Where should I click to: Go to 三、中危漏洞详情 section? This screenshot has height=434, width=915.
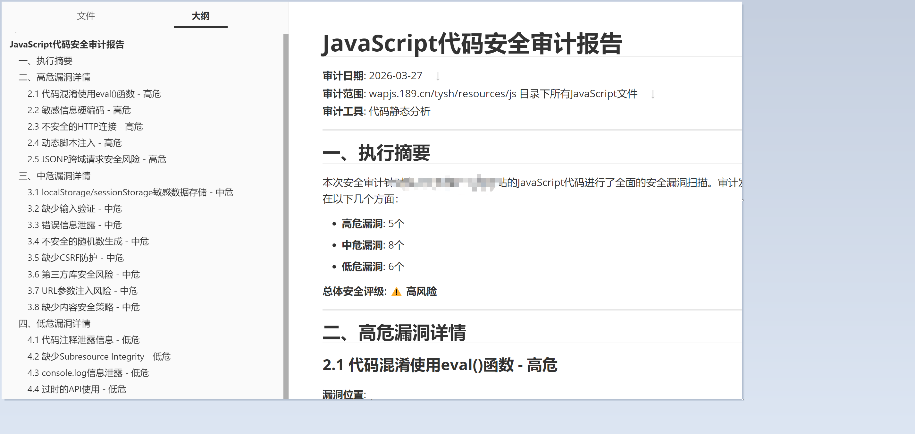[55, 176]
